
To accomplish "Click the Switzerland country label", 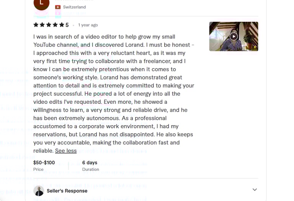I will click(x=74, y=7).
